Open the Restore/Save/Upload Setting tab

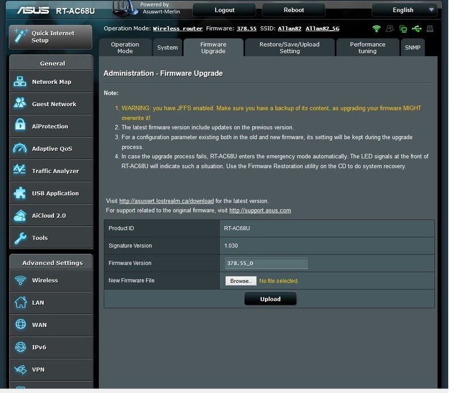point(289,48)
